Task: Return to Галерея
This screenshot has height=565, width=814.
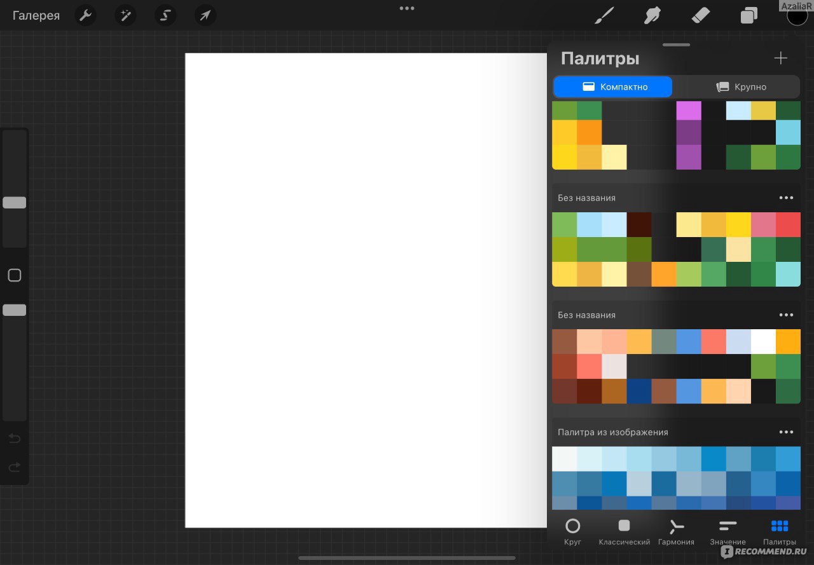Action: [36, 15]
